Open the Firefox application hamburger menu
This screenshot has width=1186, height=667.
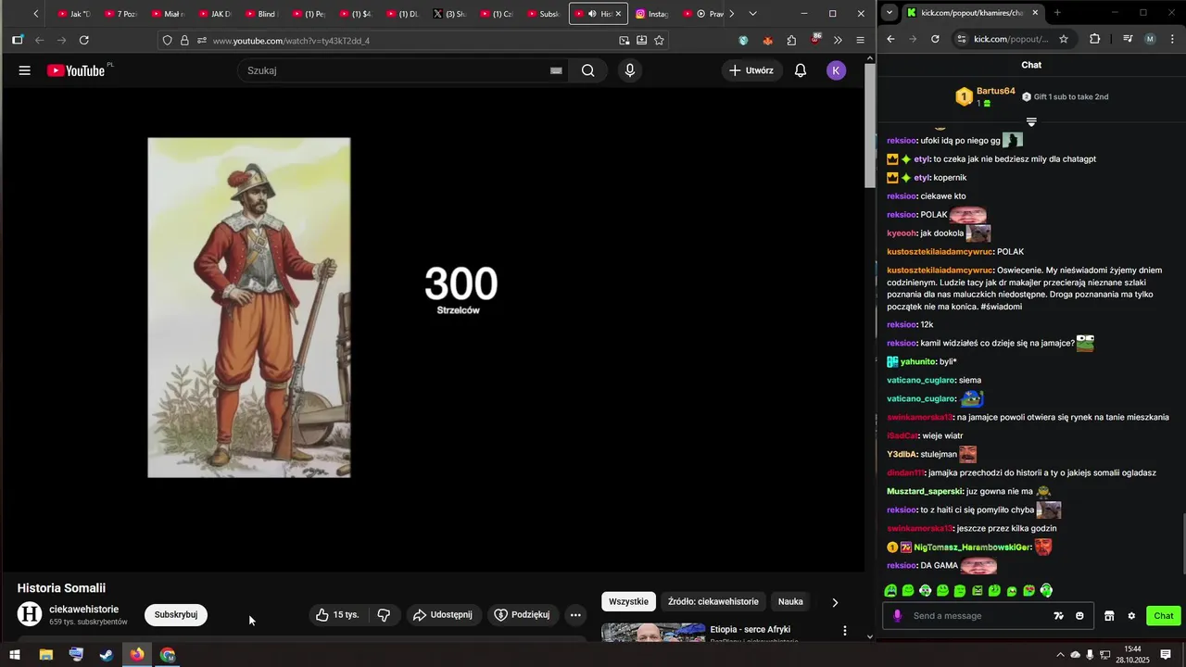tap(860, 41)
